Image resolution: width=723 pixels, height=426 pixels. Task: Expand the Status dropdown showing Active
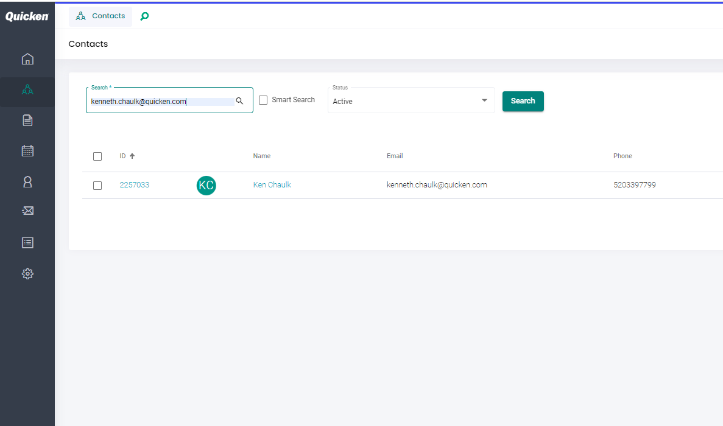click(x=411, y=101)
